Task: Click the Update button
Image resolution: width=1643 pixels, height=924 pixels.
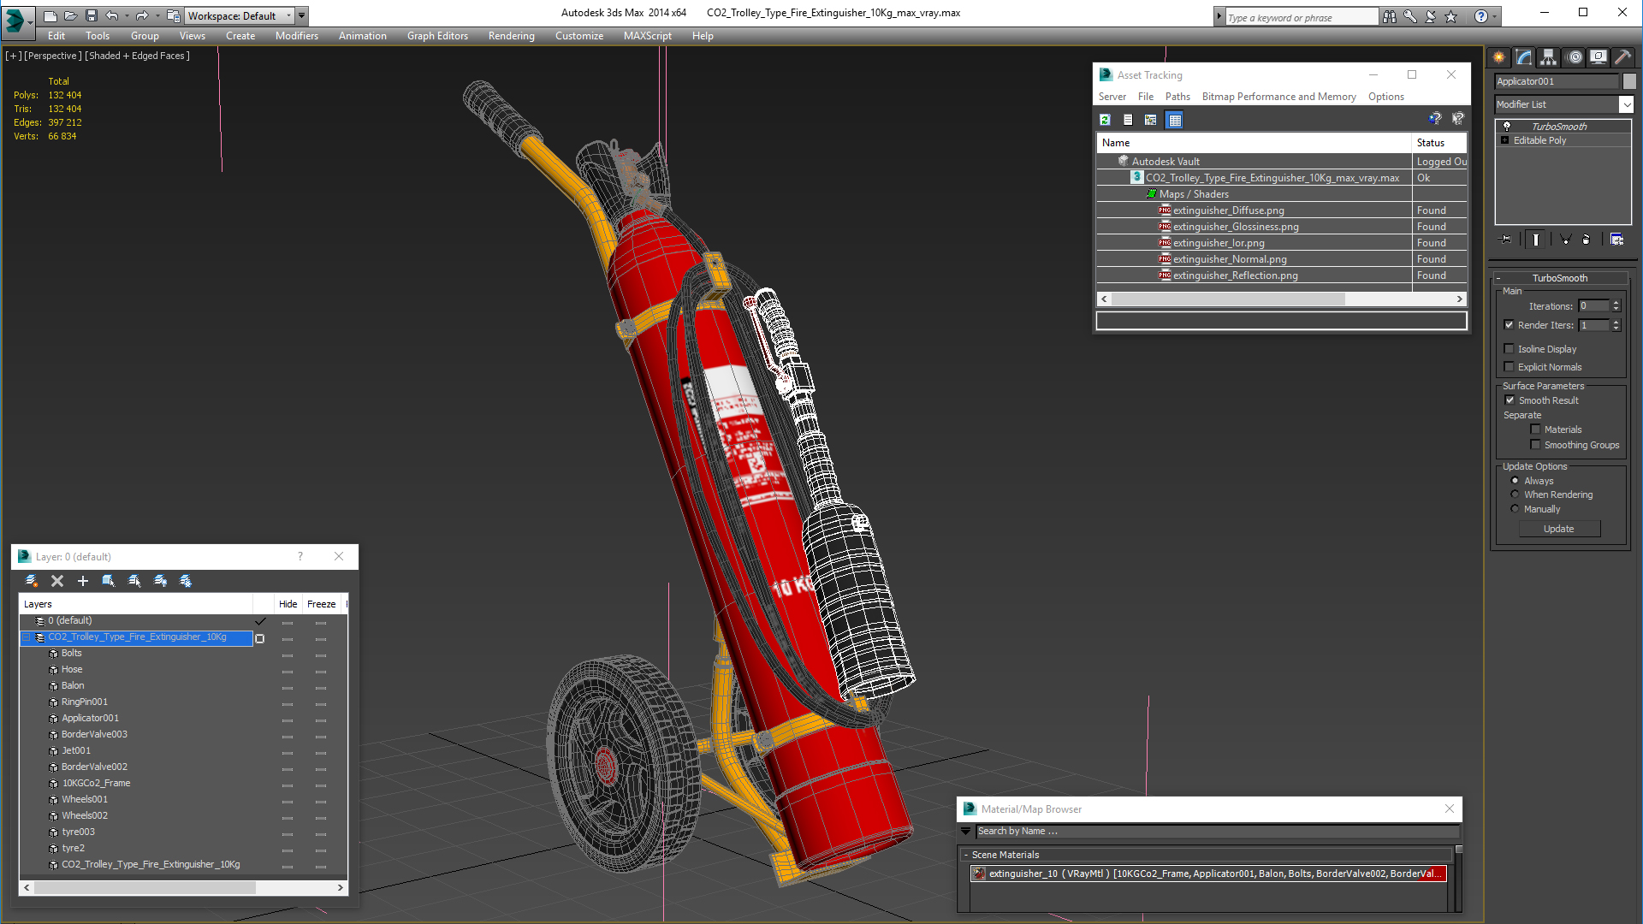Action: tap(1559, 529)
